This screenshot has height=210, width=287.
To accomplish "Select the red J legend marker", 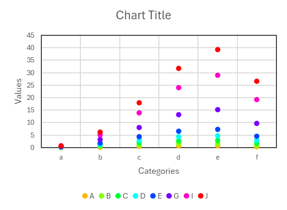I will click(x=200, y=196).
